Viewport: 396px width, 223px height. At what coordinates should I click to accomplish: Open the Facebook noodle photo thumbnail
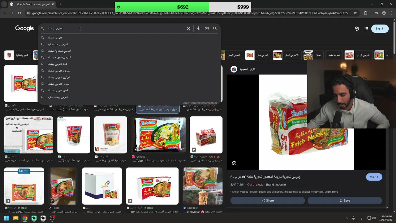[203, 186]
